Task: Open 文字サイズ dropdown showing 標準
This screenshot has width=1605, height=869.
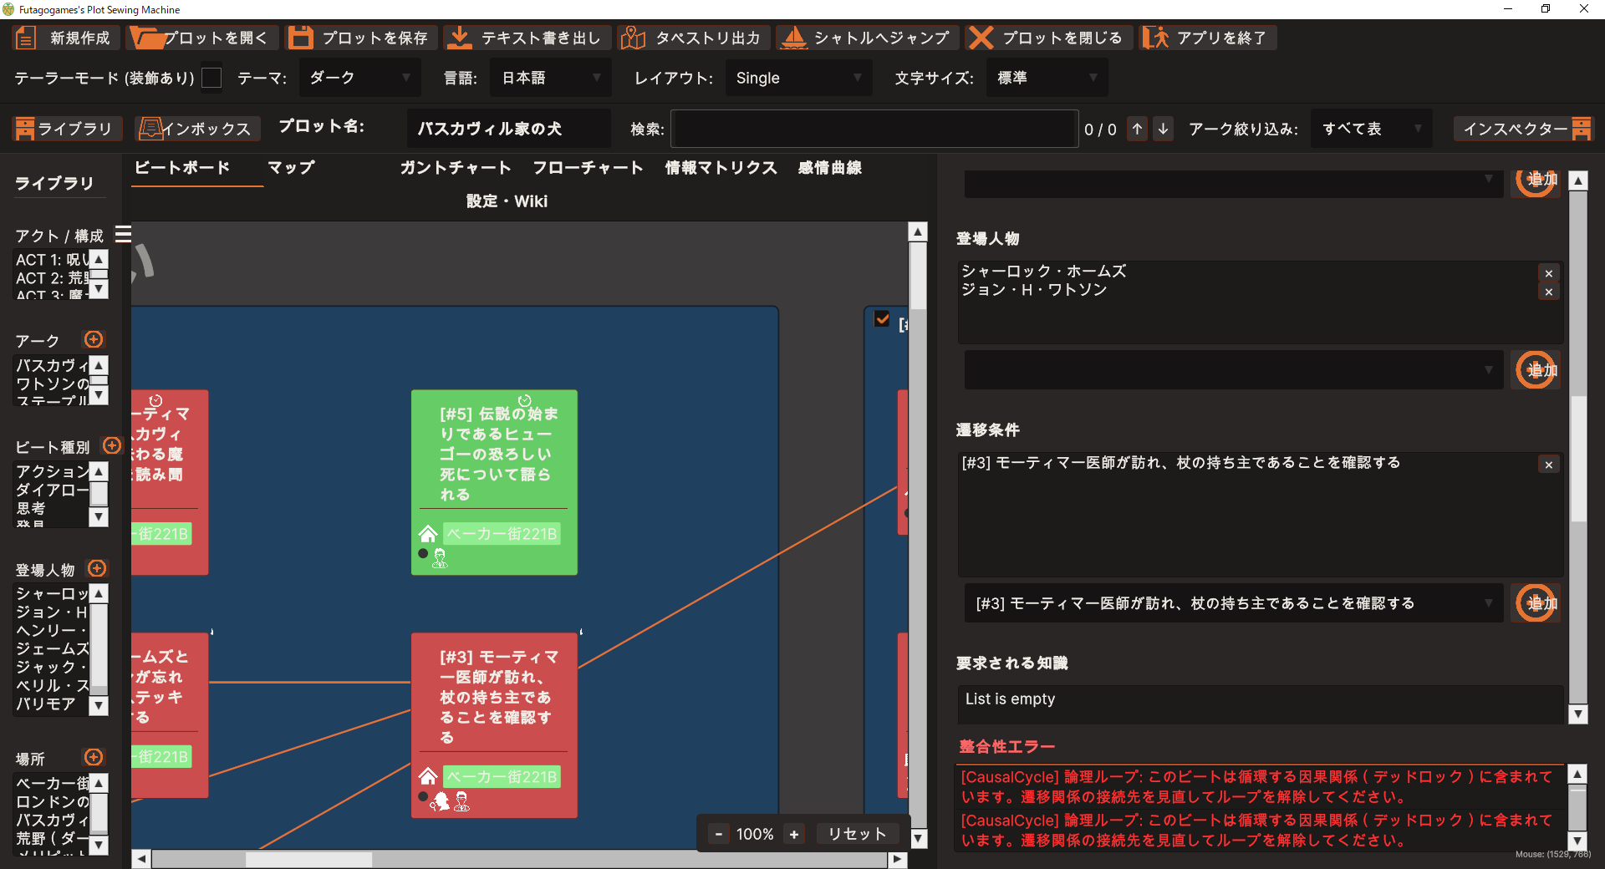Action: (x=1047, y=78)
